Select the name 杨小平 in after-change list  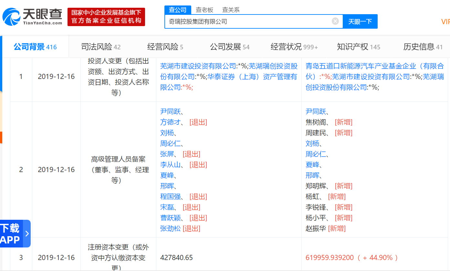pyautogui.click(x=316, y=218)
